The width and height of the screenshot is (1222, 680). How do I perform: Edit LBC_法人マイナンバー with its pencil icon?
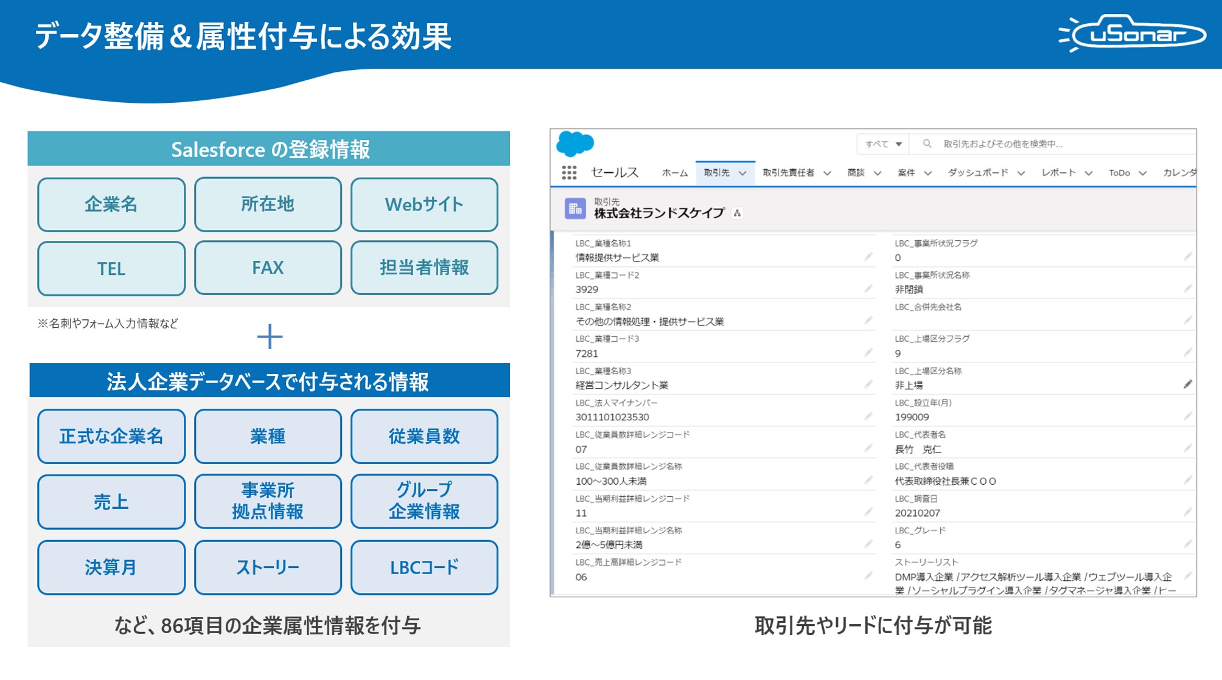coord(868,417)
